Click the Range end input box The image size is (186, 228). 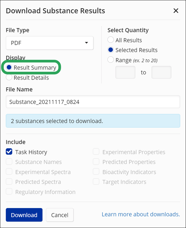coord(161,72)
